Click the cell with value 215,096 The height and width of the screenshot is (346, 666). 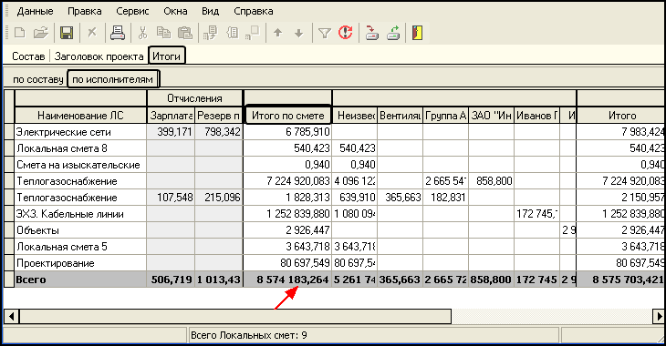pyautogui.click(x=219, y=198)
